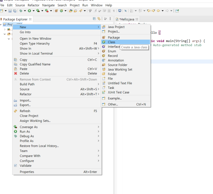Screen dimensions: 213x194
Task: Close the Hello.java editor tab
Action: (x=137, y=19)
